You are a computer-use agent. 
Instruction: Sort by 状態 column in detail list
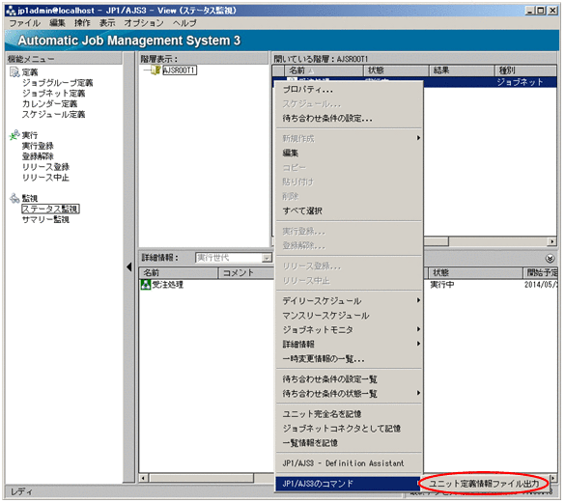[x=475, y=273]
